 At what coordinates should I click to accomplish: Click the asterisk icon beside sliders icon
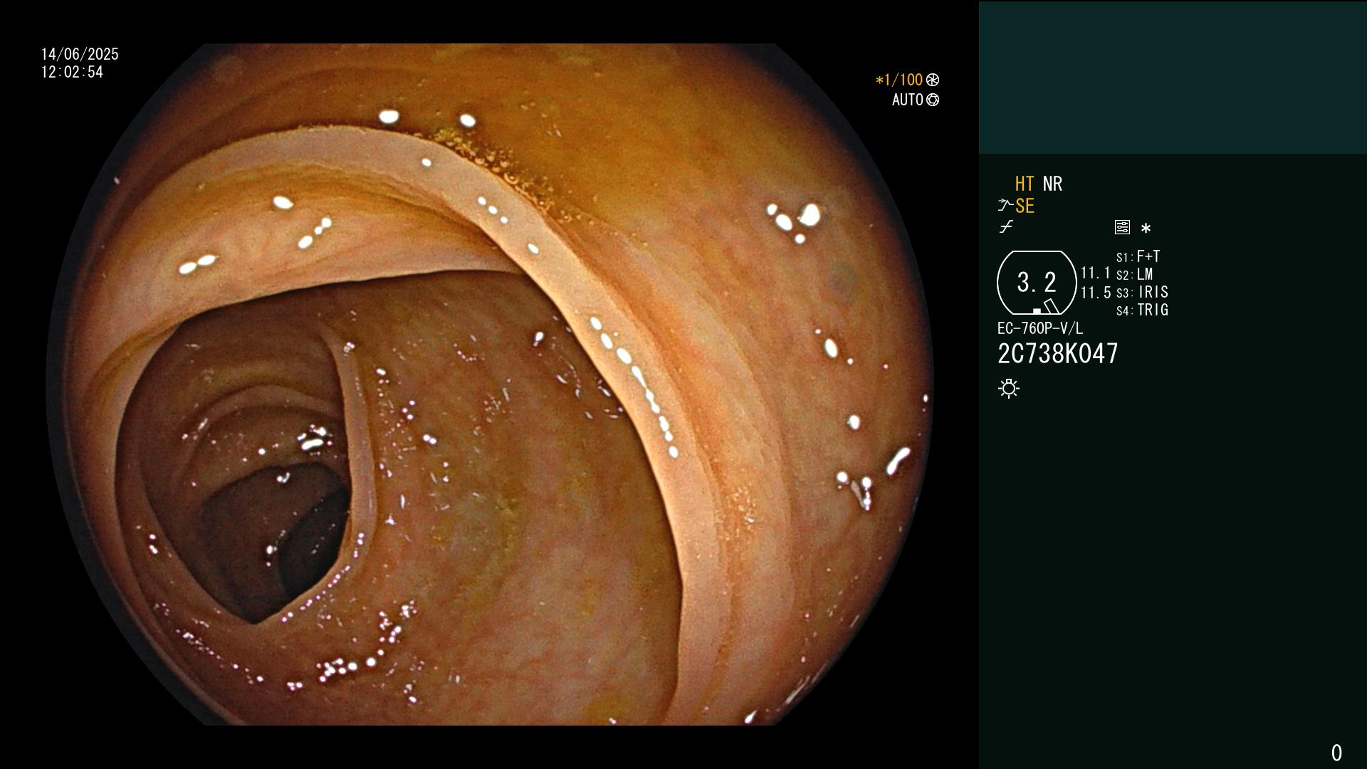[1146, 228]
